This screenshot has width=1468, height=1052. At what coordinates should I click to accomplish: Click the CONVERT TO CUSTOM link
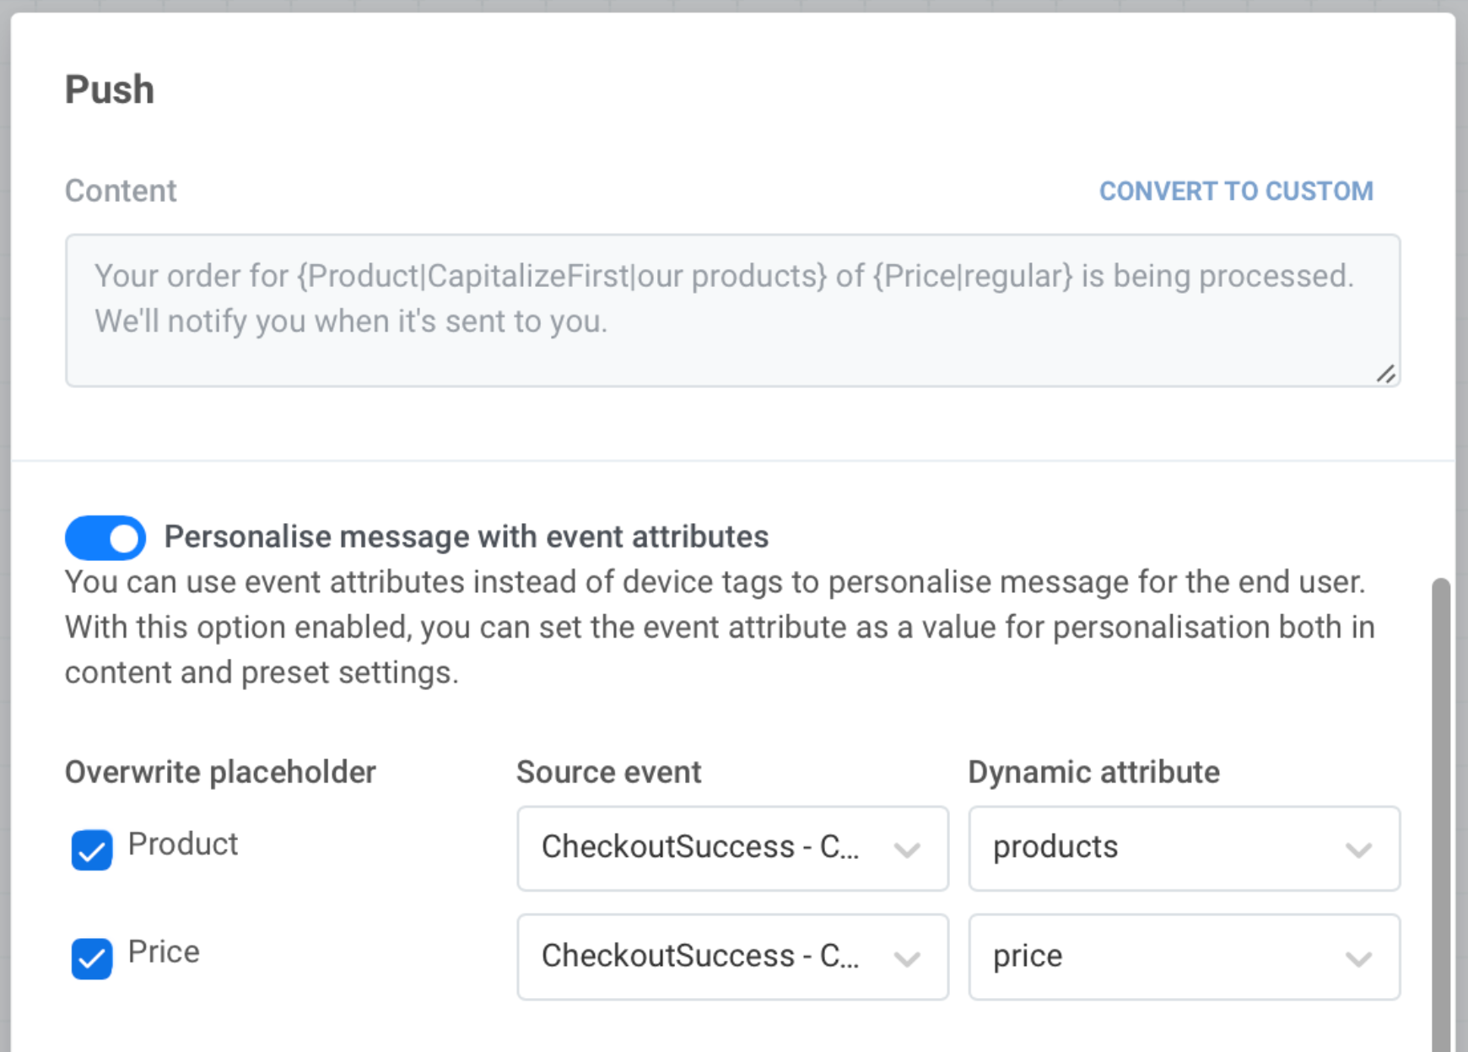[x=1235, y=192]
